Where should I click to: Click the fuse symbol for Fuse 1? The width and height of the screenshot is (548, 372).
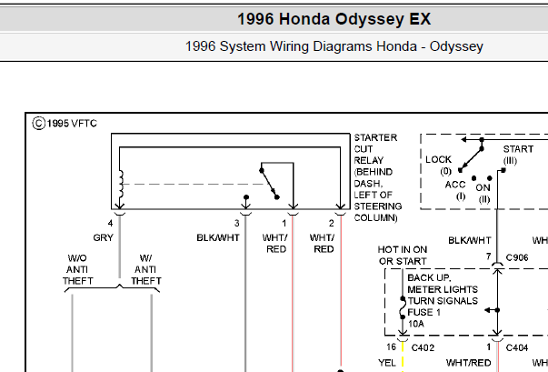coord(403,308)
